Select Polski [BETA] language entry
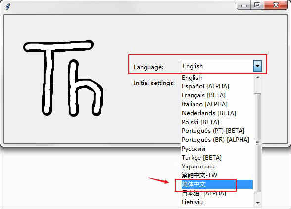The image size is (291, 209). [x=217, y=122]
